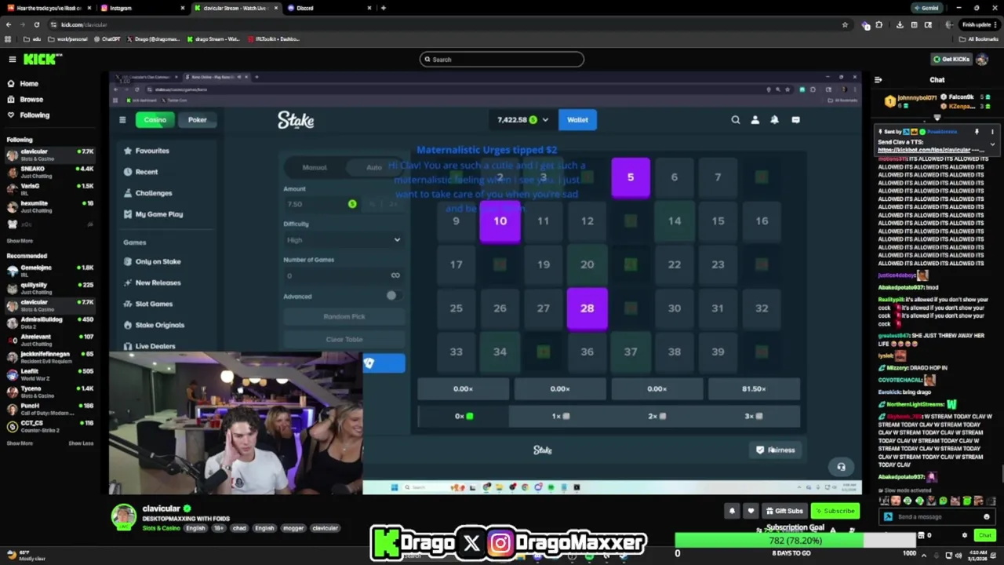Viewport: 1004px width, 565px height.
Task: Open Challenges in Stake sidebar
Action: [x=154, y=193]
